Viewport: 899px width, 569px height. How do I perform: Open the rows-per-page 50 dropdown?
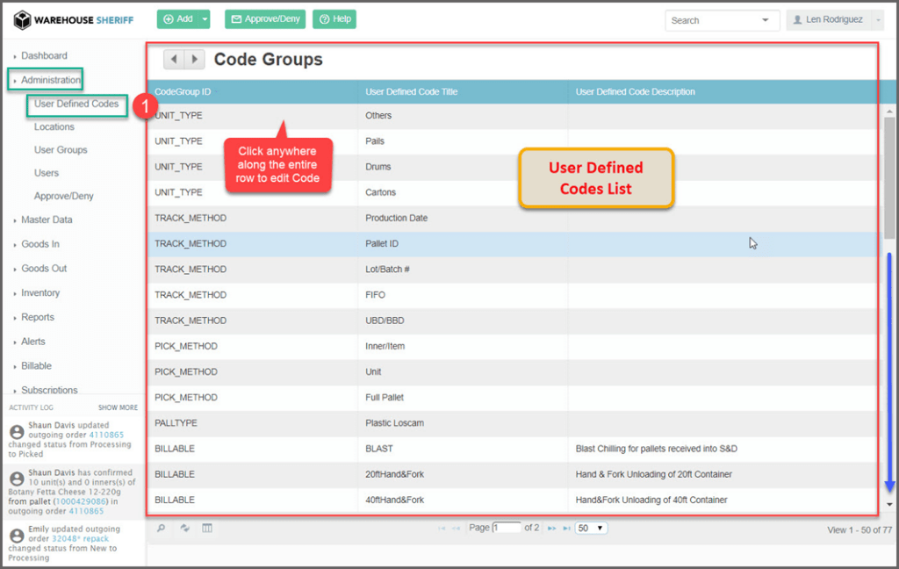591,528
